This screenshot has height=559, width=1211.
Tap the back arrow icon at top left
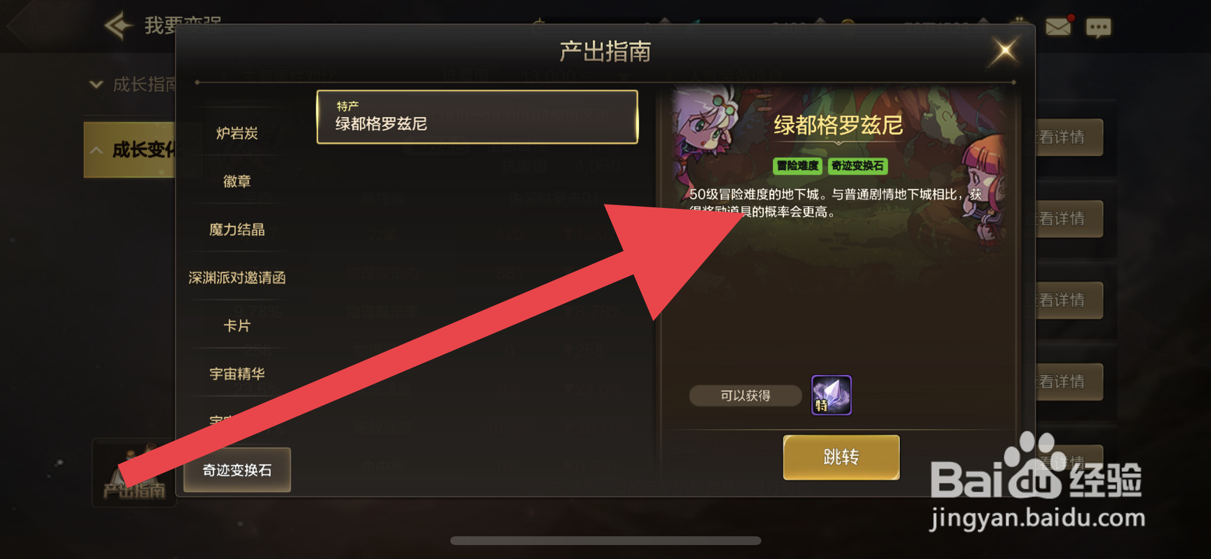click(118, 25)
